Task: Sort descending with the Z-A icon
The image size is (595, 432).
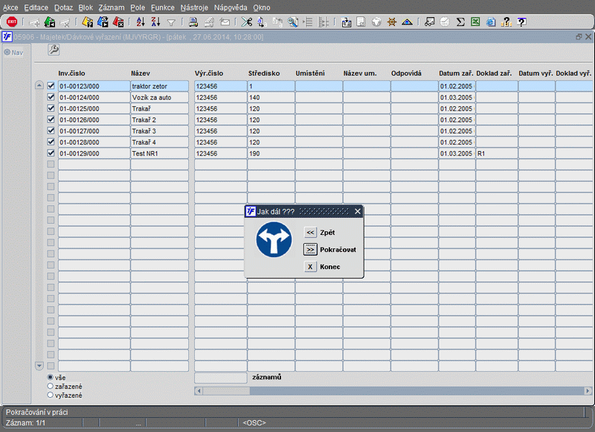Action: click(155, 22)
